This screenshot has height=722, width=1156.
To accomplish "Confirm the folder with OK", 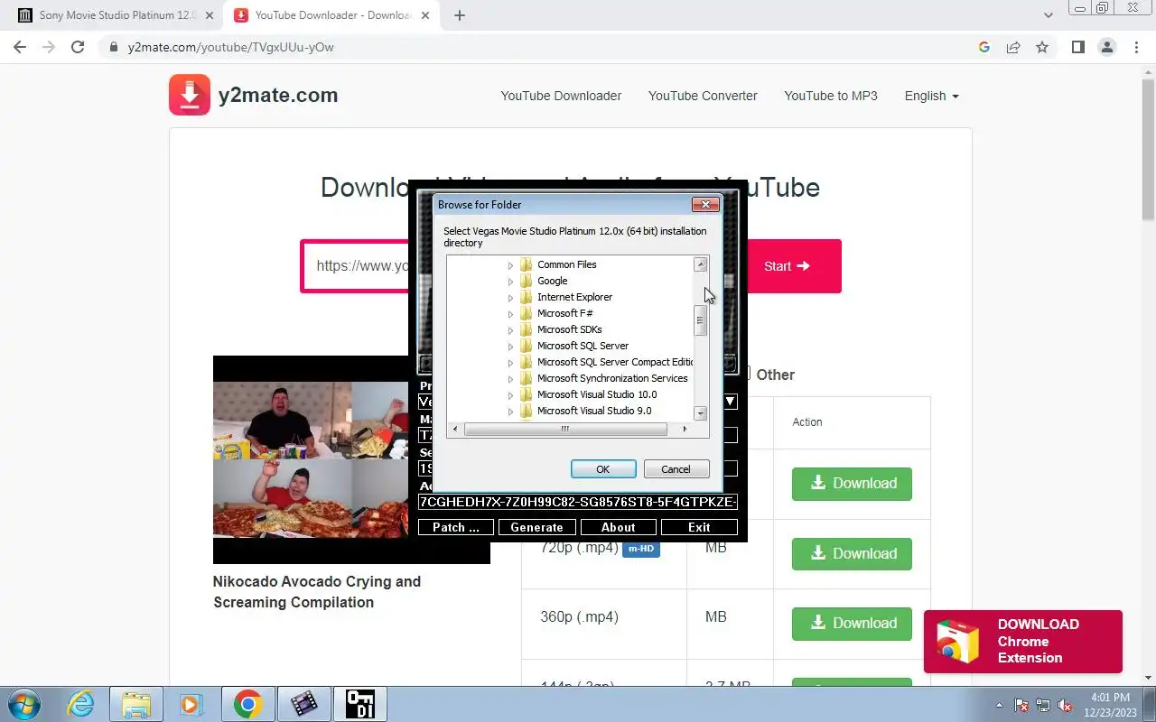I will tap(603, 469).
